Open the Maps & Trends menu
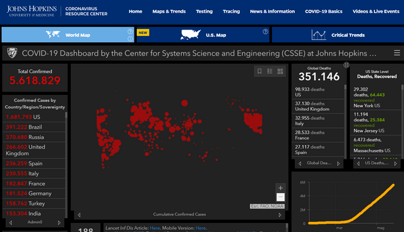The width and height of the screenshot is (404, 232). pyautogui.click(x=169, y=11)
